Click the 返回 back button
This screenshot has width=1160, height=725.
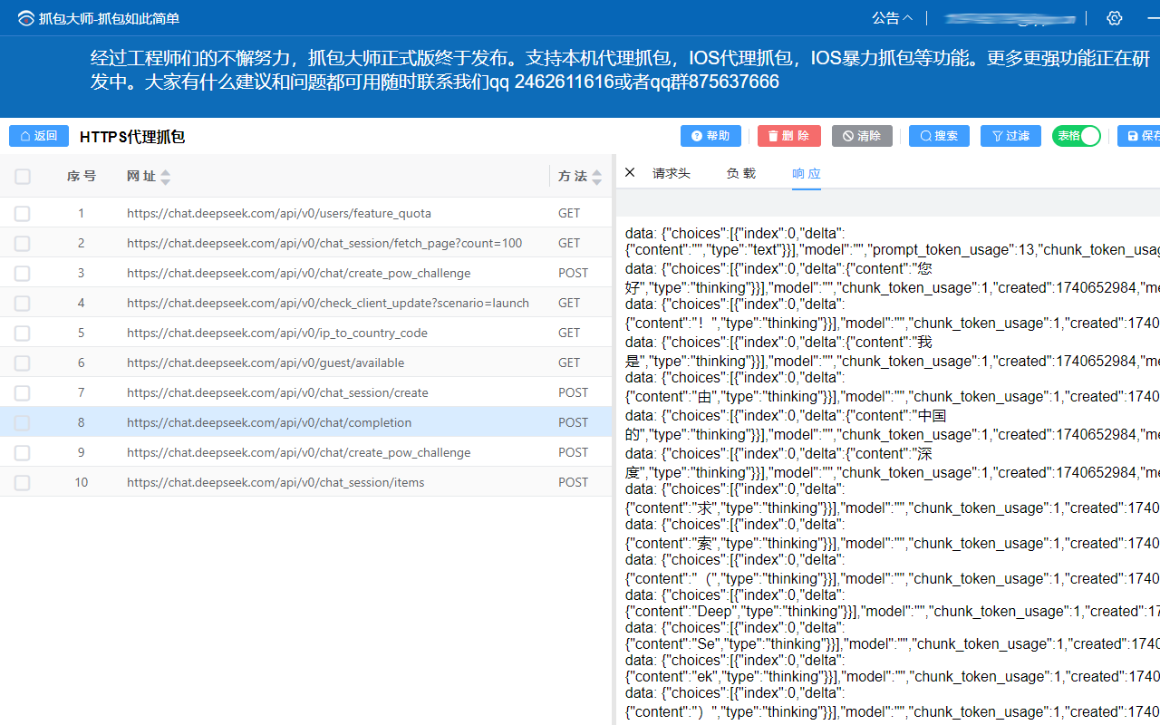tap(39, 136)
